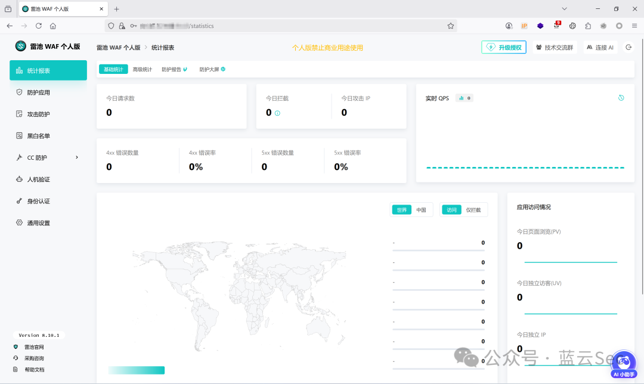The image size is (644, 384).
Task: Select the 防护大屏 tab
Action: (x=212, y=69)
